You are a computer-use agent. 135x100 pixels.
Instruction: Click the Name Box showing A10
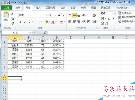[15, 33]
